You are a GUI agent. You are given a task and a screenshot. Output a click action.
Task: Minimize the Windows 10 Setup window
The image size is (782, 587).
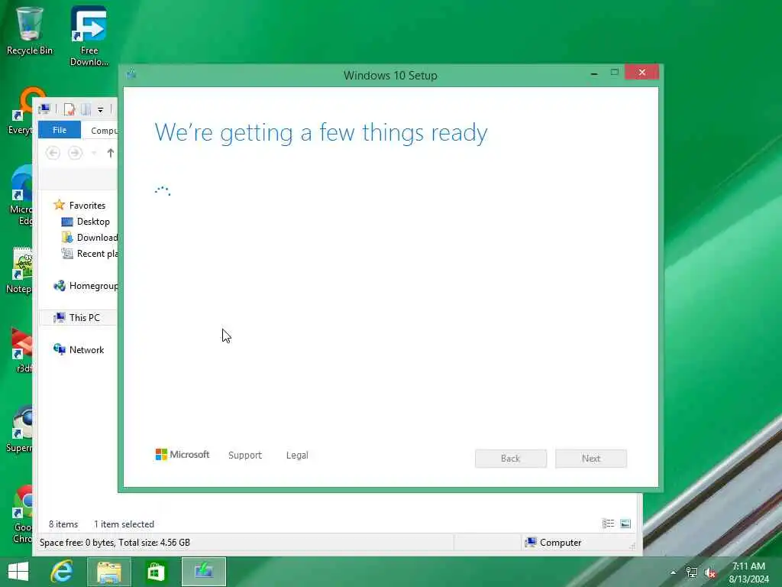(594, 73)
